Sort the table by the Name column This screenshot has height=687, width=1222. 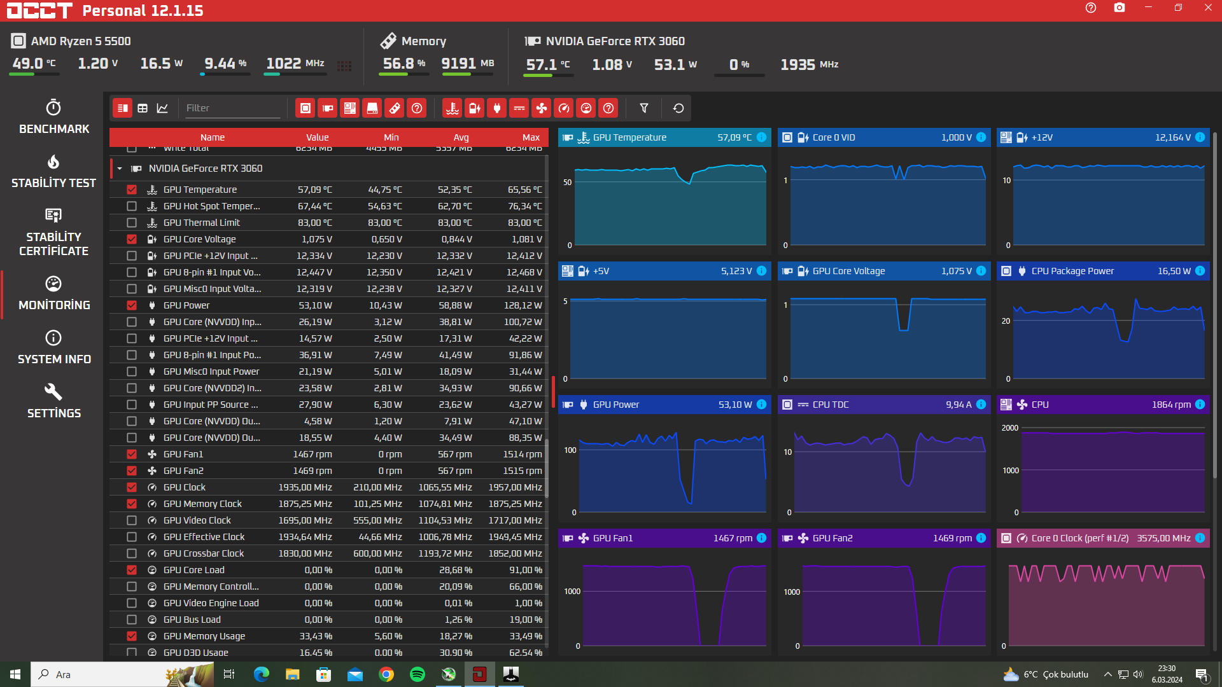click(213, 137)
